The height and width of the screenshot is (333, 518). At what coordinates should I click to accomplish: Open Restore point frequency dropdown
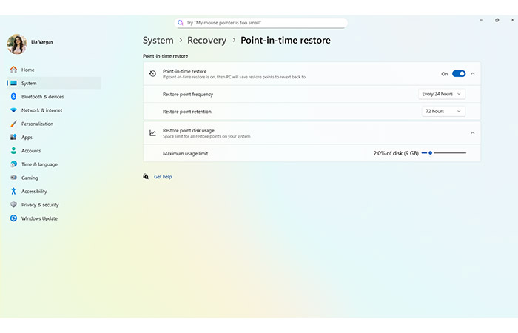point(442,94)
